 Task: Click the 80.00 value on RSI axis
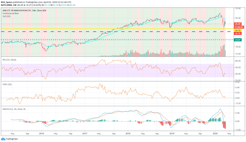point(238,61)
